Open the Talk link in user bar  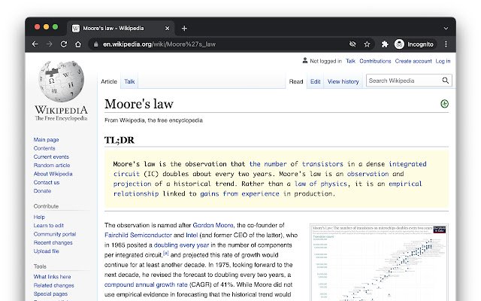pyautogui.click(x=350, y=61)
